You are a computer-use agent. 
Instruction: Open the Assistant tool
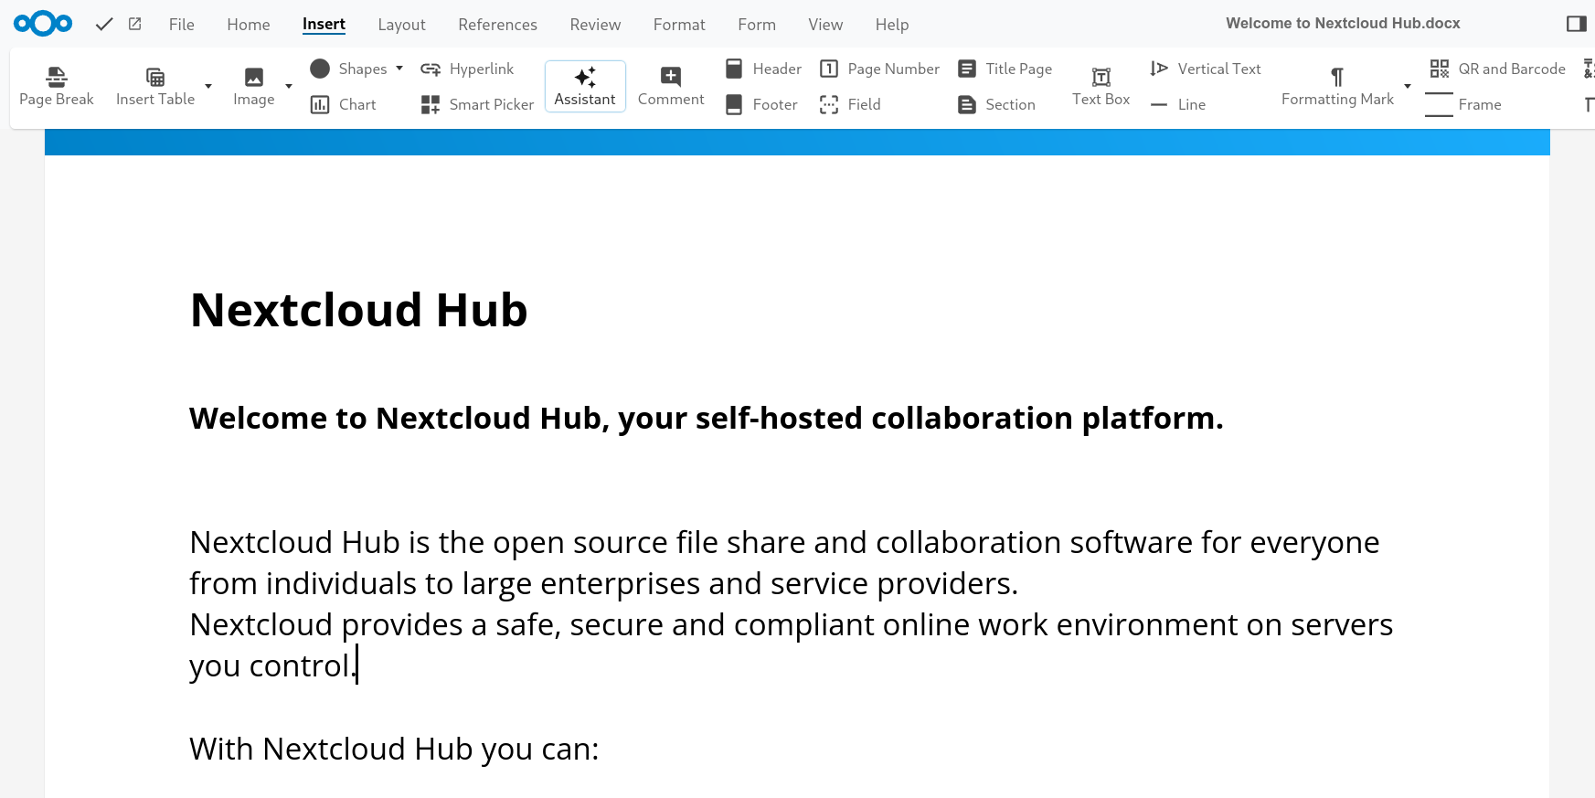click(x=585, y=86)
